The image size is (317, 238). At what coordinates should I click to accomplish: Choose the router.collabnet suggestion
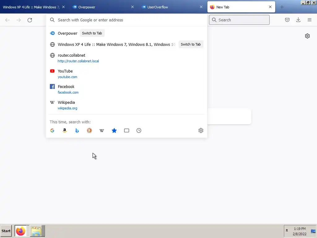pos(127,58)
